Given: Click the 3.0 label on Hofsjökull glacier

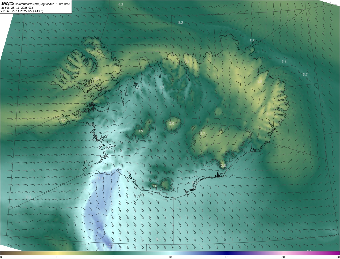Looking at the screenshot, I should point(172,123).
